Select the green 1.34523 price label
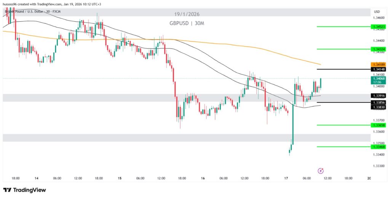Viewport: 390px width, 198px height. (379, 27)
